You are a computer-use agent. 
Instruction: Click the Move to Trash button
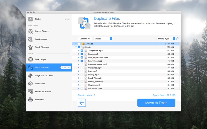pos(156,103)
